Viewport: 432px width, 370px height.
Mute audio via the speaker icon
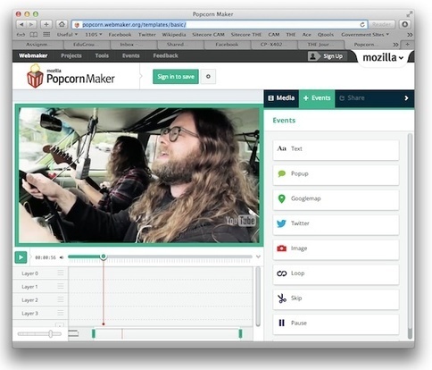click(x=62, y=257)
